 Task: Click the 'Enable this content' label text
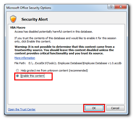click(33, 76)
